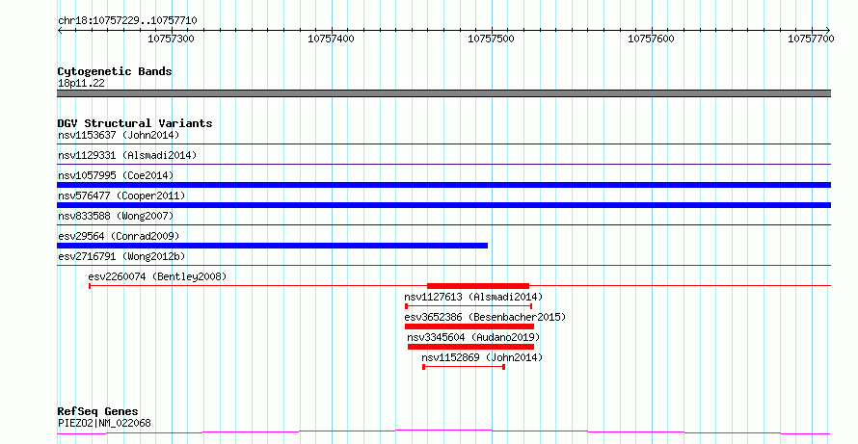This screenshot has width=858, height=444.
Task: Click ruler position label 10757600
Action: coord(651,39)
